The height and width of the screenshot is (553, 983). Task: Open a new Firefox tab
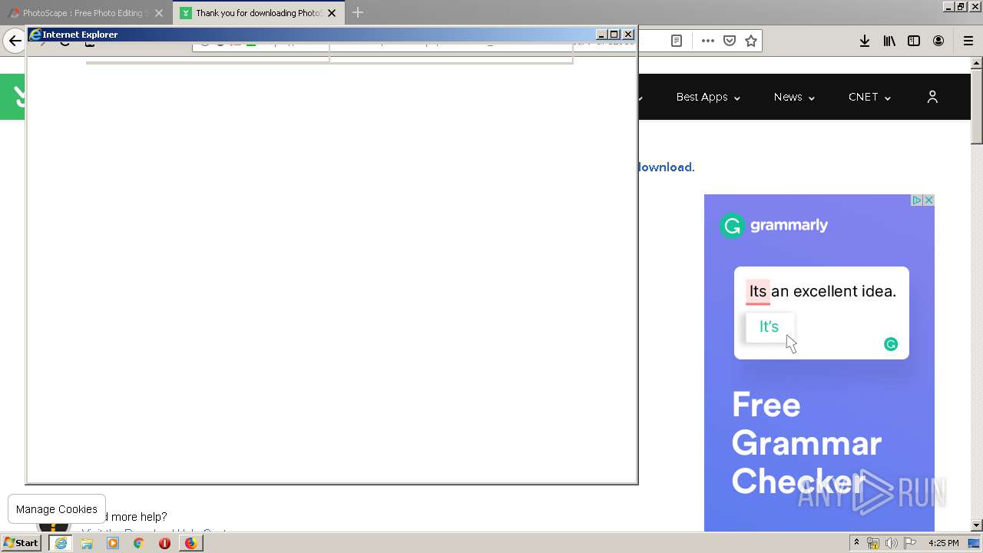358,13
